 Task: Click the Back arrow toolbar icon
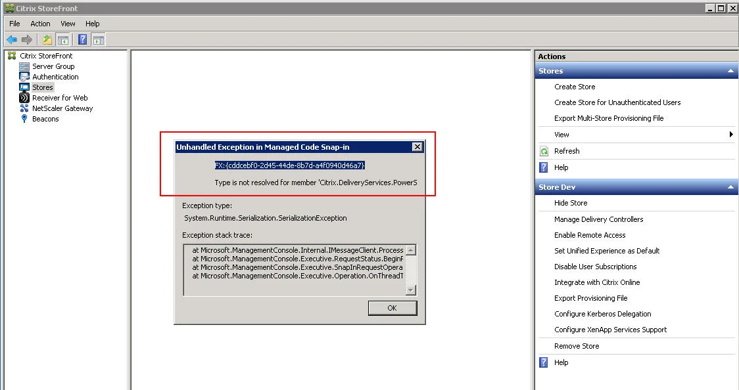click(x=12, y=40)
